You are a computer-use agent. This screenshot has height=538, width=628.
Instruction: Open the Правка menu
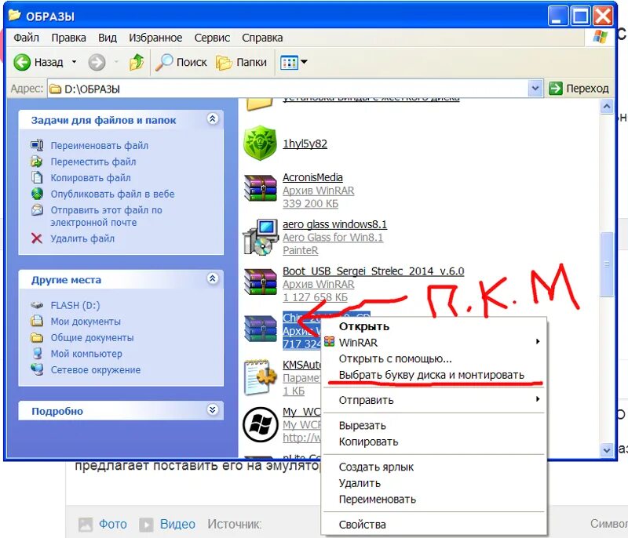tap(68, 38)
